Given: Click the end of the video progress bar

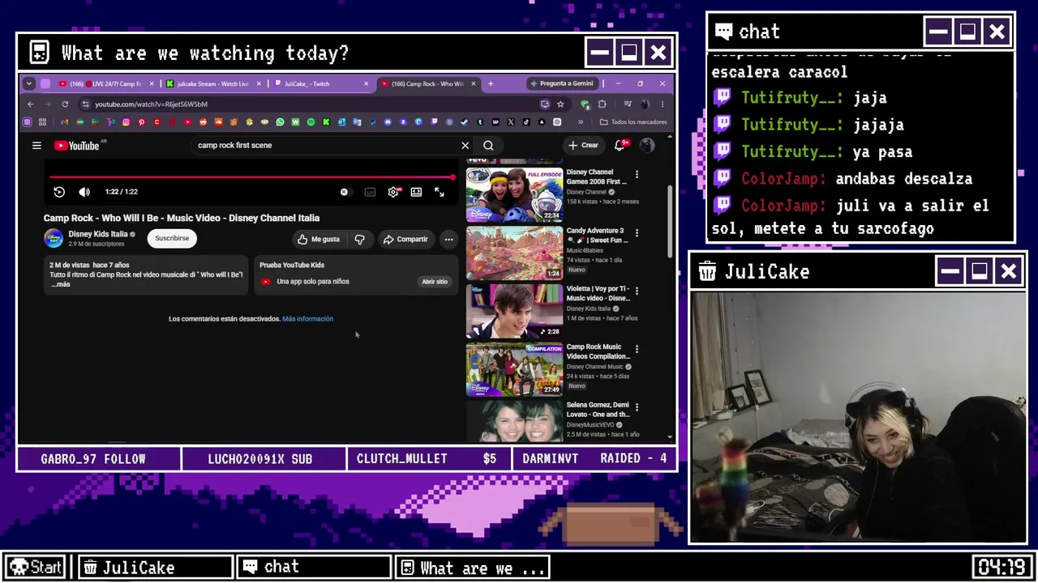Looking at the screenshot, I should 453,177.
